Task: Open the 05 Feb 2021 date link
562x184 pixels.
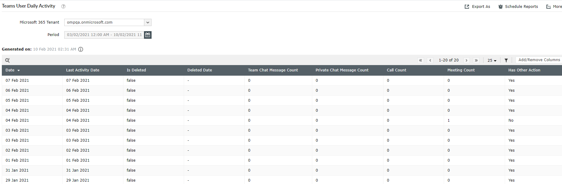Action: pyautogui.click(x=17, y=100)
